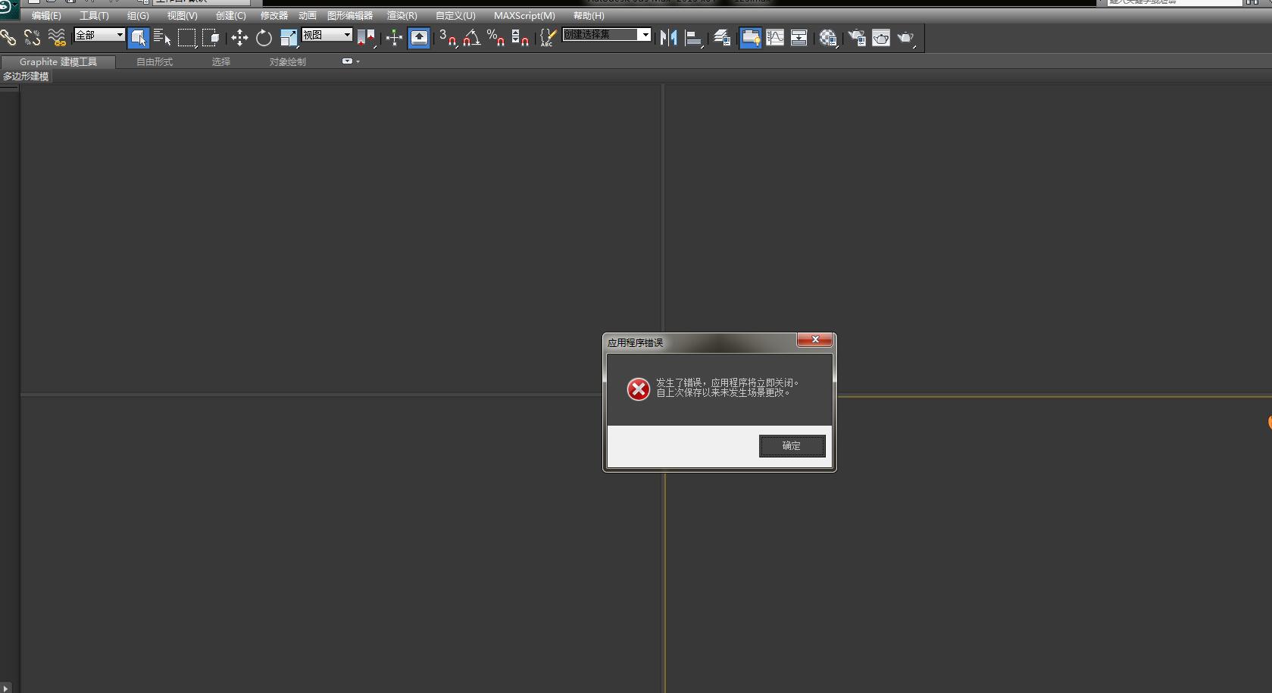
Task: Click the Unlink Selection broken chain icon
Action: point(33,37)
